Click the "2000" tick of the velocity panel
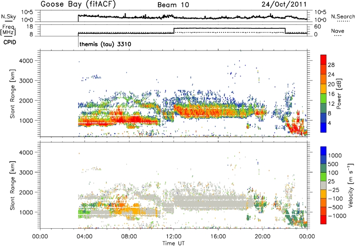The height and width of the screenshot is (246, 355). point(26,192)
